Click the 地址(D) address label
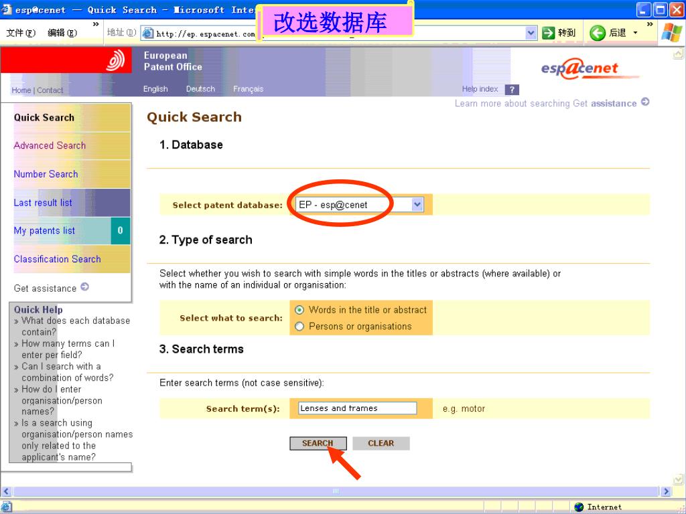The height and width of the screenshot is (514, 686). 122,32
